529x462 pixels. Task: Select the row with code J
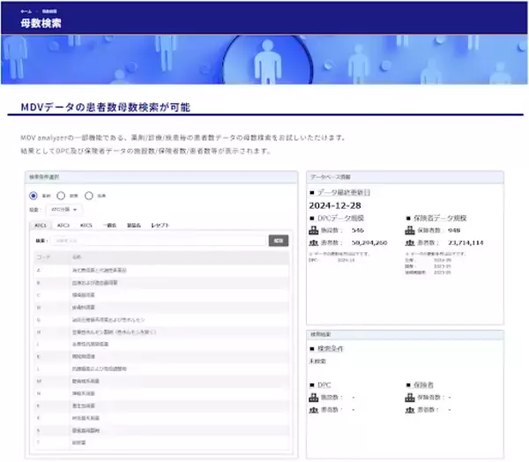click(161, 344)
